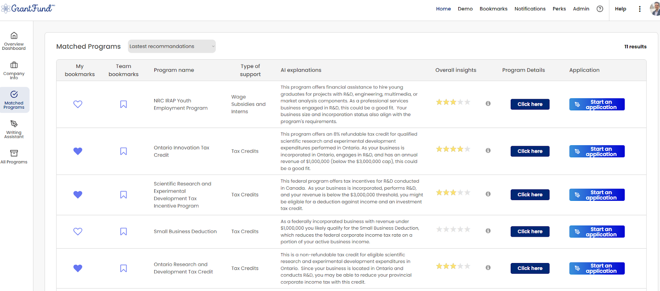Click the 'Matched Programs' page heading
Image resolution: width=660 pixels, height=291 pixels.
click(88, 47)
